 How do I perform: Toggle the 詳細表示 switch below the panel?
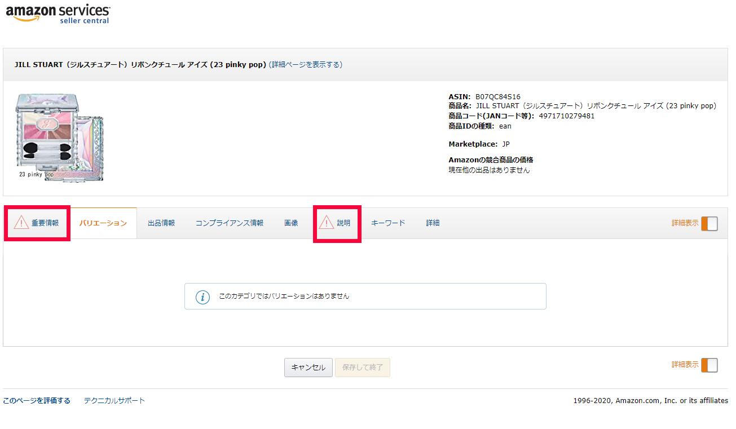coord(709,365)
